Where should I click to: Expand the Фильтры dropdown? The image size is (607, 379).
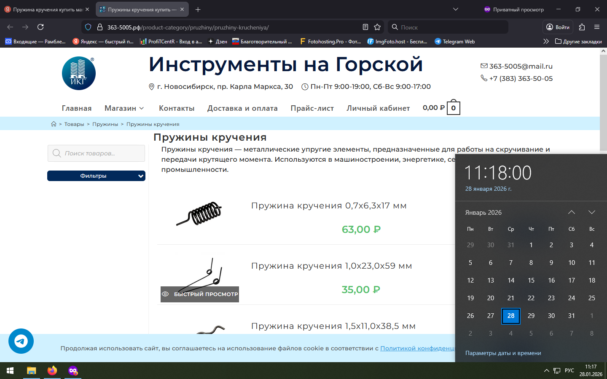[96, 176]
